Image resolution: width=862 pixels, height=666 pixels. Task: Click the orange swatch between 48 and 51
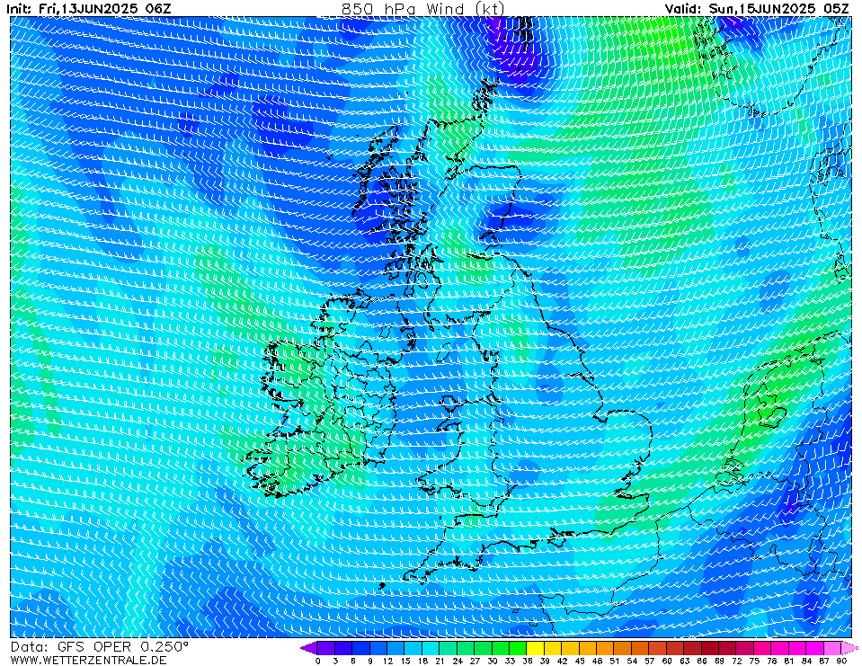(606, 648)
